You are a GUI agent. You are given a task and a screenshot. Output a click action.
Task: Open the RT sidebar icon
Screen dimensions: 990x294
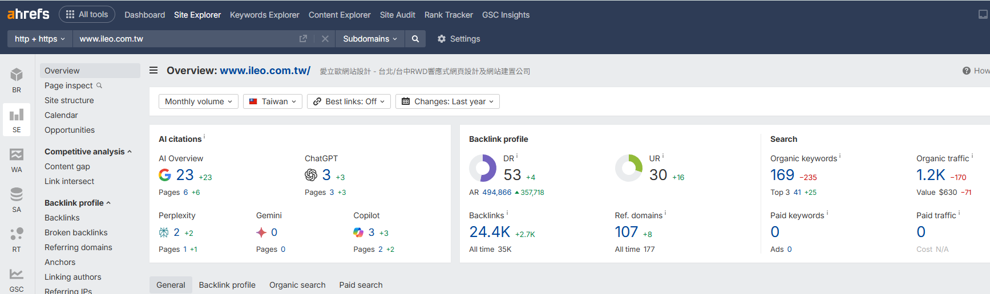point(17,240)
